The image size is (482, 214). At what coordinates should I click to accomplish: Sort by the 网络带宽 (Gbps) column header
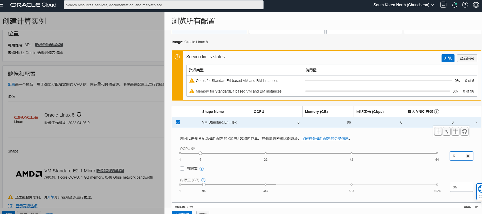click(x=370, y=112)
